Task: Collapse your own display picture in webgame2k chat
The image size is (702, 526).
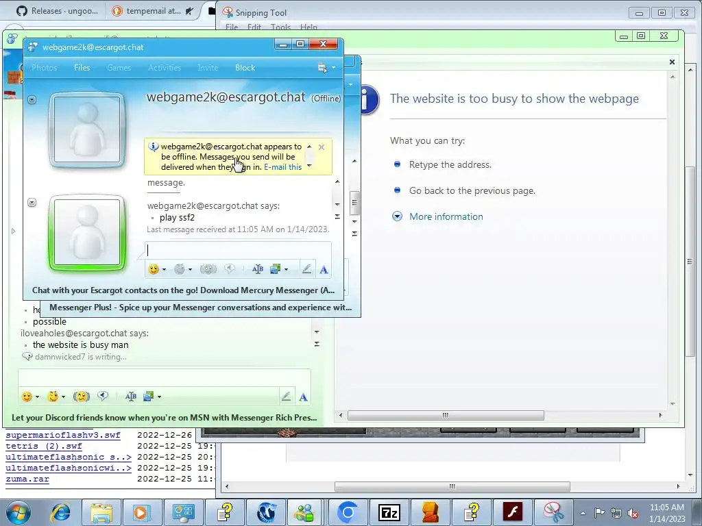Action: pos(32,203)
